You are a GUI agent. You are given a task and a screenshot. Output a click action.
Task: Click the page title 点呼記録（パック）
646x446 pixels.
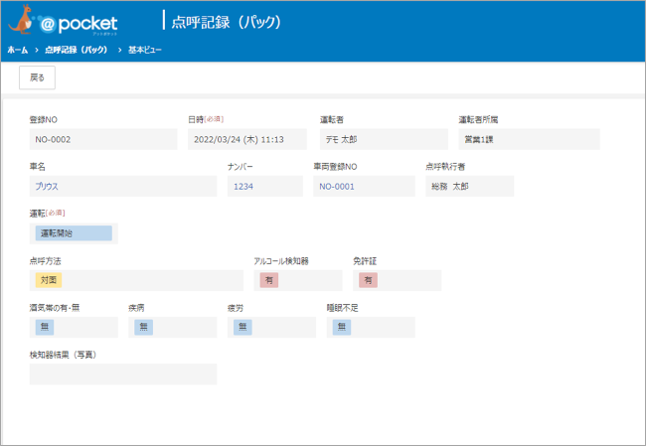(x=227, y=22)
